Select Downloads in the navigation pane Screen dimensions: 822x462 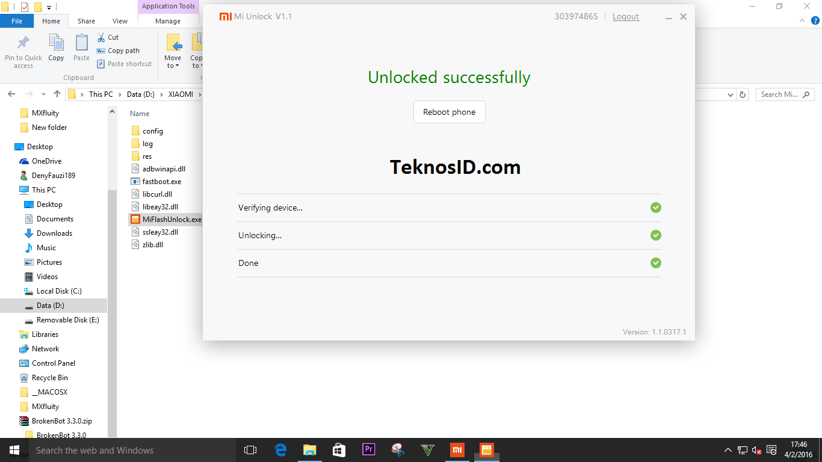click(48, 233)
